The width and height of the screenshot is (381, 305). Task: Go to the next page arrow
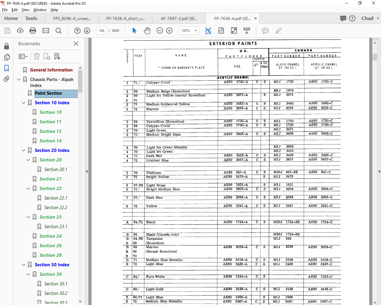[87, 31]
